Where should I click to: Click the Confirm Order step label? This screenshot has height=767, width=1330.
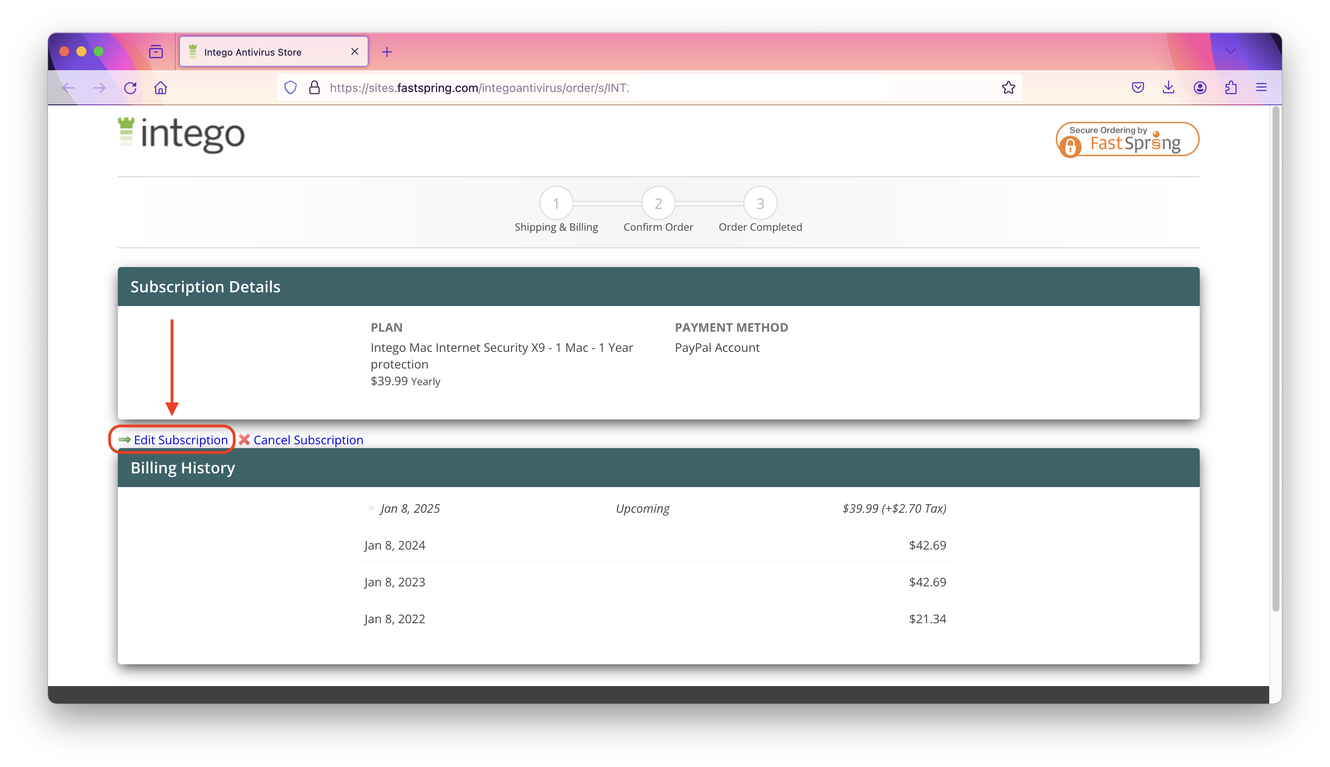click(658, 227)
